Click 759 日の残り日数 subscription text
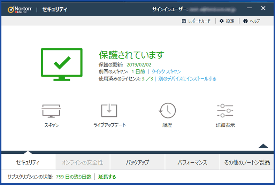This screenshot has width=275, height=185. tap(74, 177)
